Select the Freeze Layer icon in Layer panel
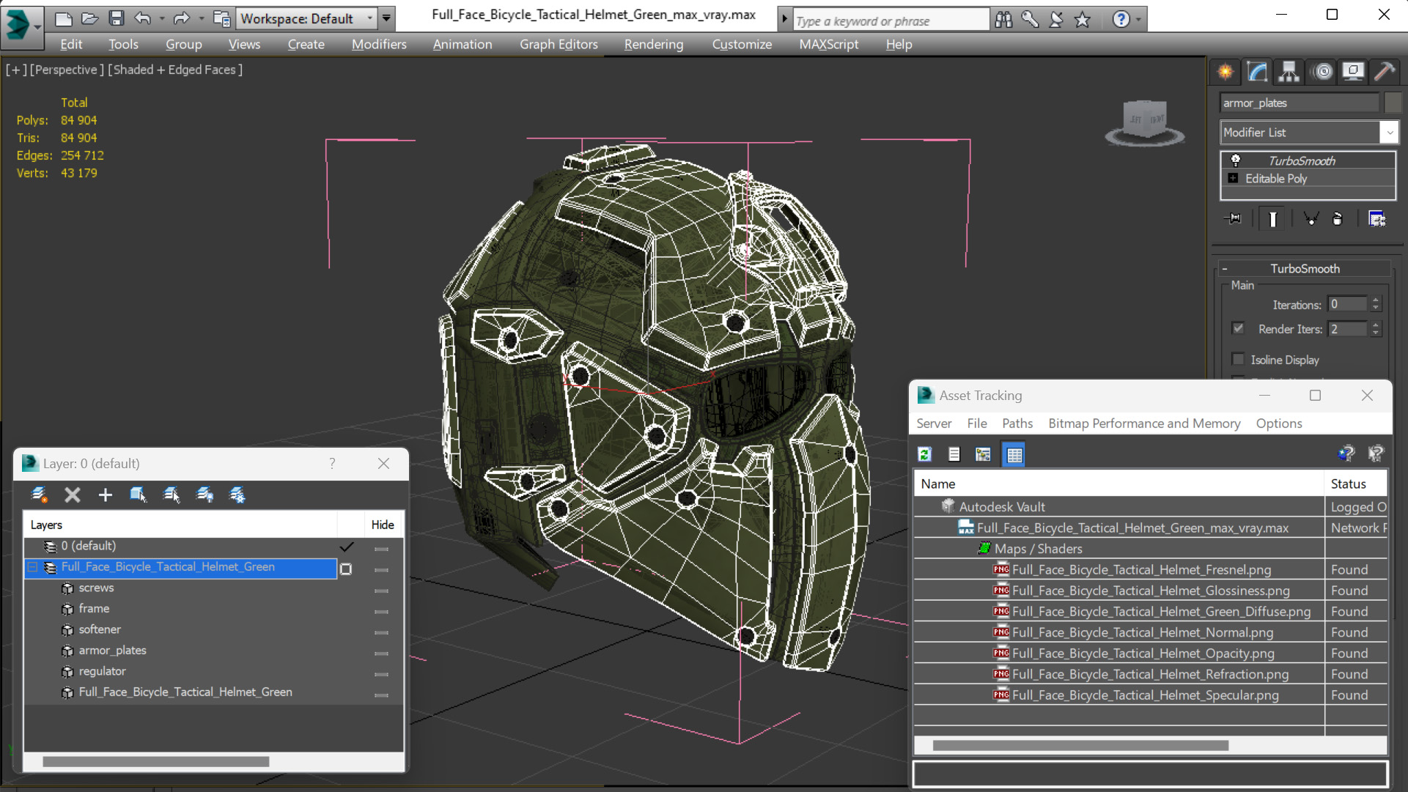 pyautogui.click(x=237, y=495)
